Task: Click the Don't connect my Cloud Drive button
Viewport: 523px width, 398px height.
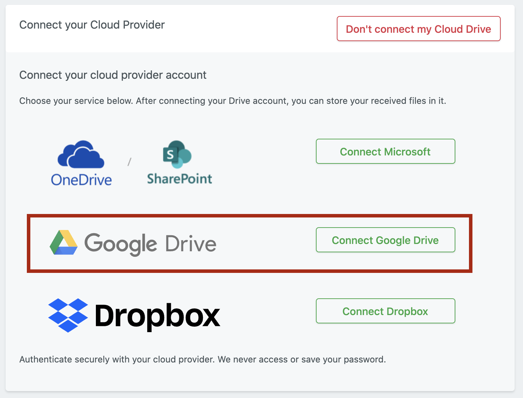Action: pyautogui.click(x=418, y=29)
